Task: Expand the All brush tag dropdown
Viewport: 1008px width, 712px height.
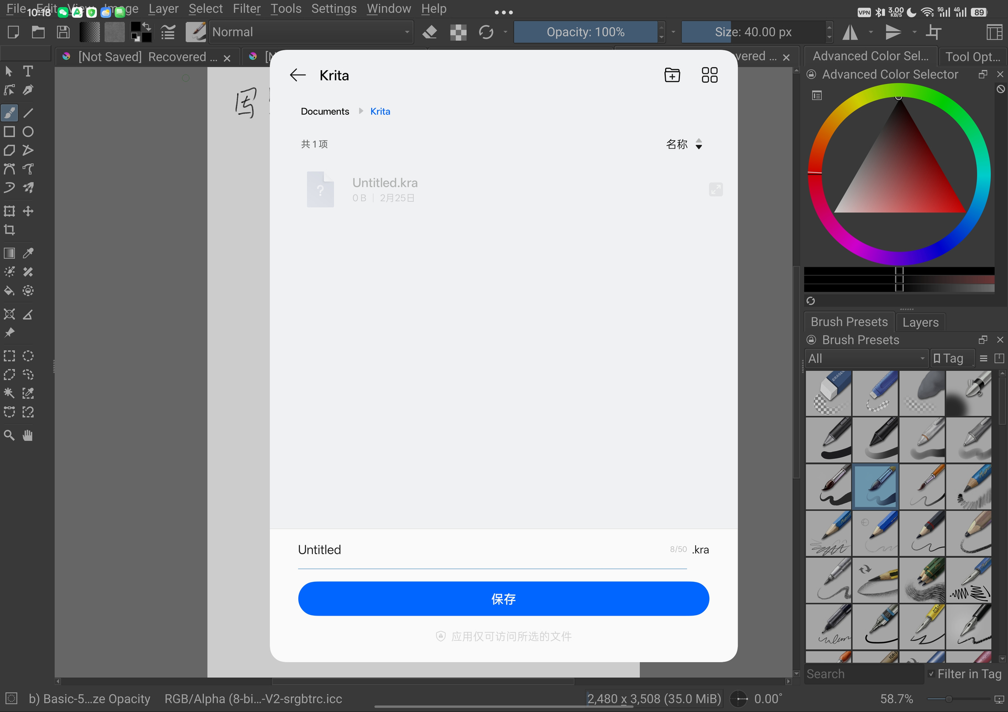Action: point(866,359)
